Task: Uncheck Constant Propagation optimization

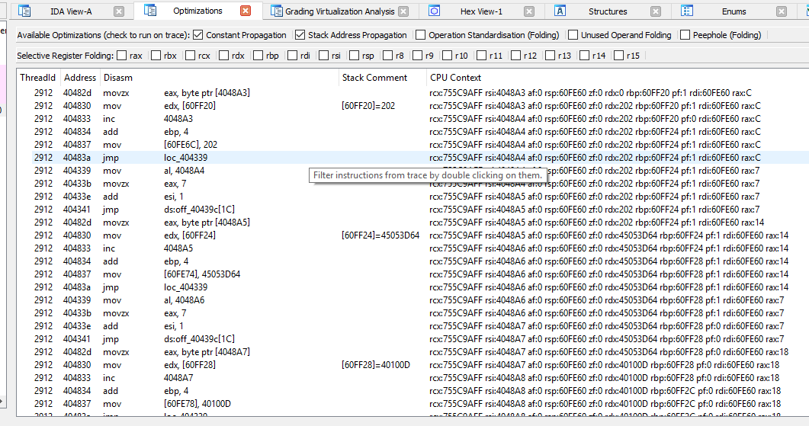Action: [x=198, y=34]
